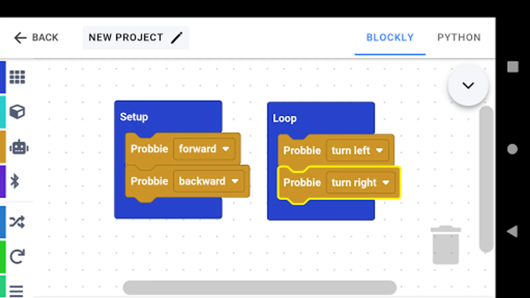Expand the round chevron-down button
Viewport: 530px width, 298px height.
468,85
